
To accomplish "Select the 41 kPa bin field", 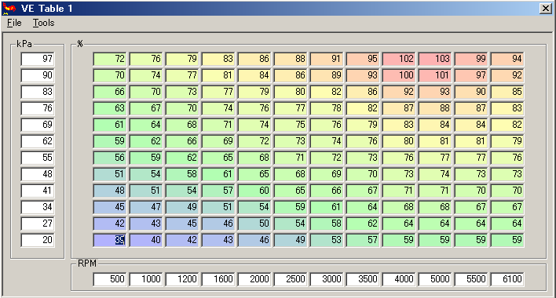I will (x=38, y=191).
